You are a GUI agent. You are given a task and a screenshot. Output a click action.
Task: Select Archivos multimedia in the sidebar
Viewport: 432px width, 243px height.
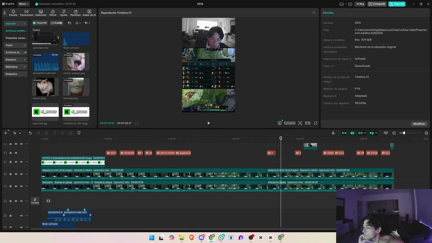16,31
